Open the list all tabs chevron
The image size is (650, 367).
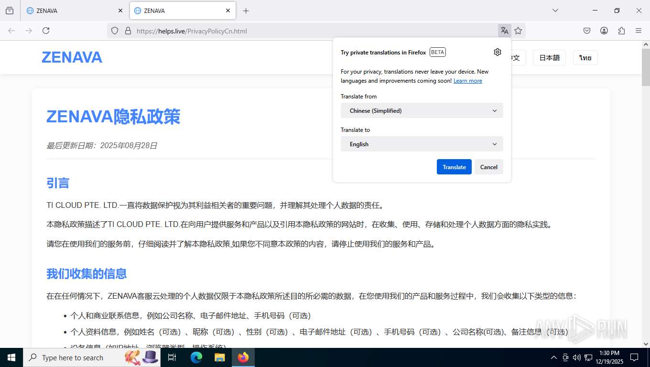pyautogui.click(x=555, y=11)
